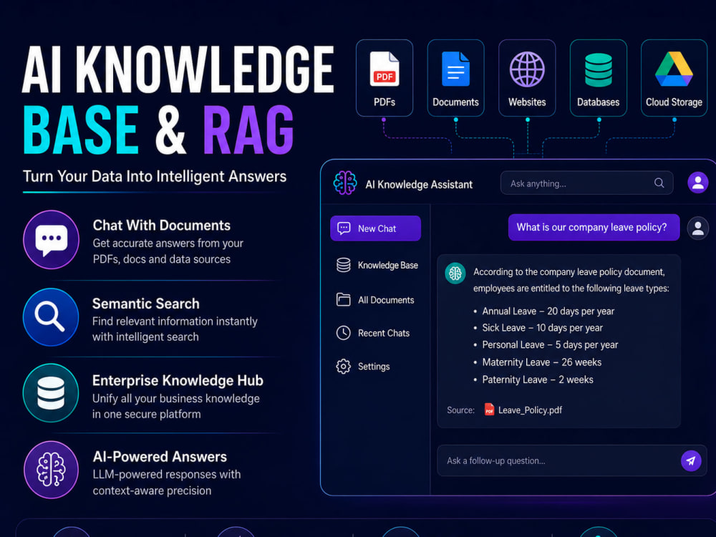Viewport: 716px width, 537px height.
Task: Select the PDFs card label
Action: [x=384, y=102]
